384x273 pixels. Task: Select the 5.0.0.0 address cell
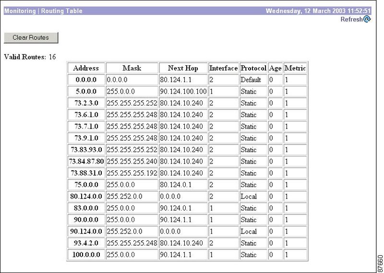pyautogui.click(x=86, y=91)
